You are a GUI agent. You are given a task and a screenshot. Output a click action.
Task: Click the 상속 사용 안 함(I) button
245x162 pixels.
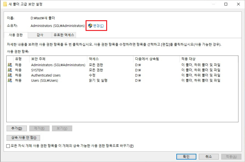tap(23, 138)
